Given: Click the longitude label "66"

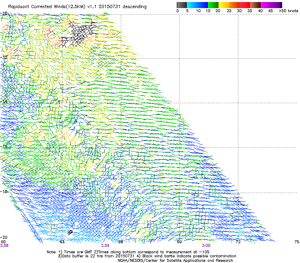Looking at the screenshot, I should (120, 242).
